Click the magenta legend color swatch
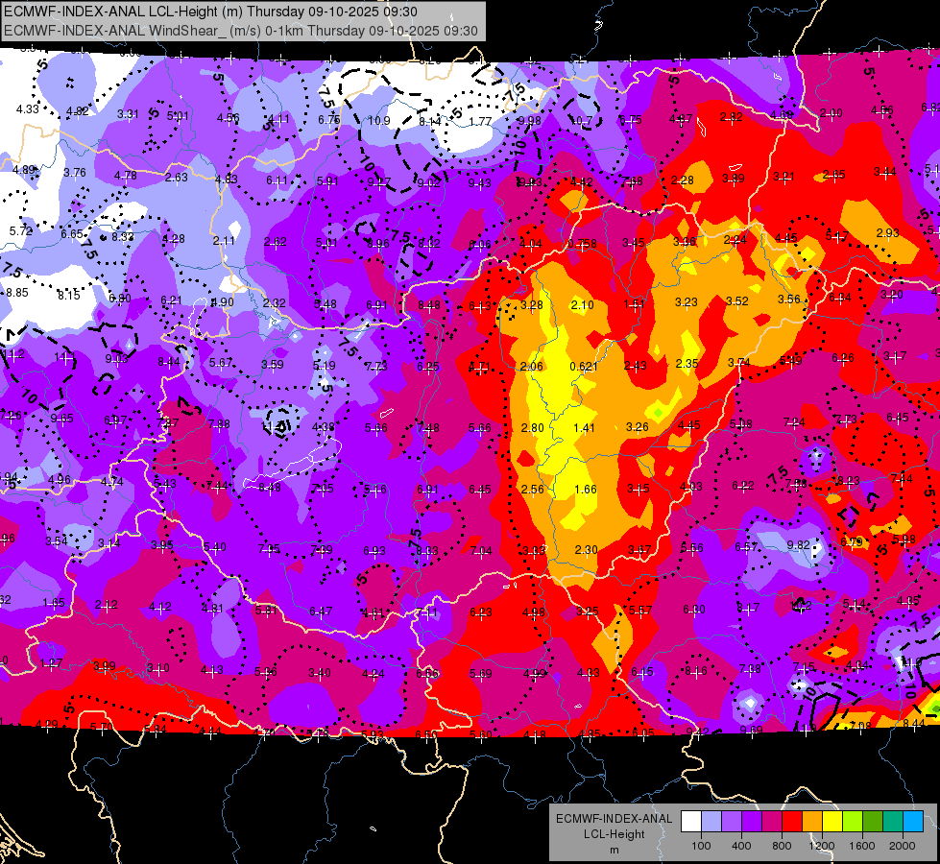The height and width of the screenshot is (864, 940). point(772,821)
